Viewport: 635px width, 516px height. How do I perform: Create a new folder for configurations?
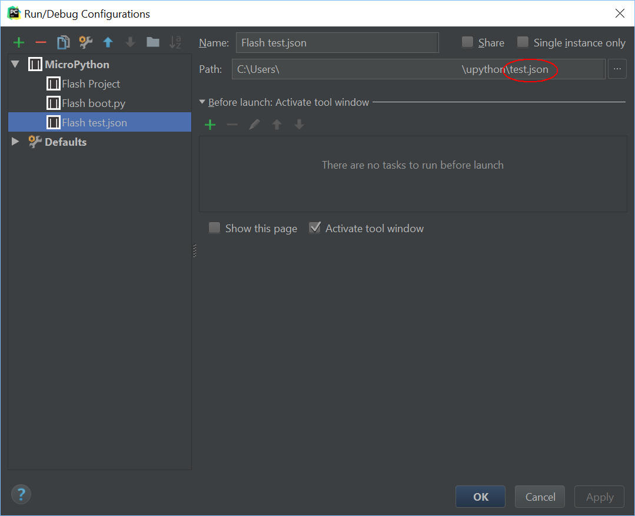click(152, 42)
